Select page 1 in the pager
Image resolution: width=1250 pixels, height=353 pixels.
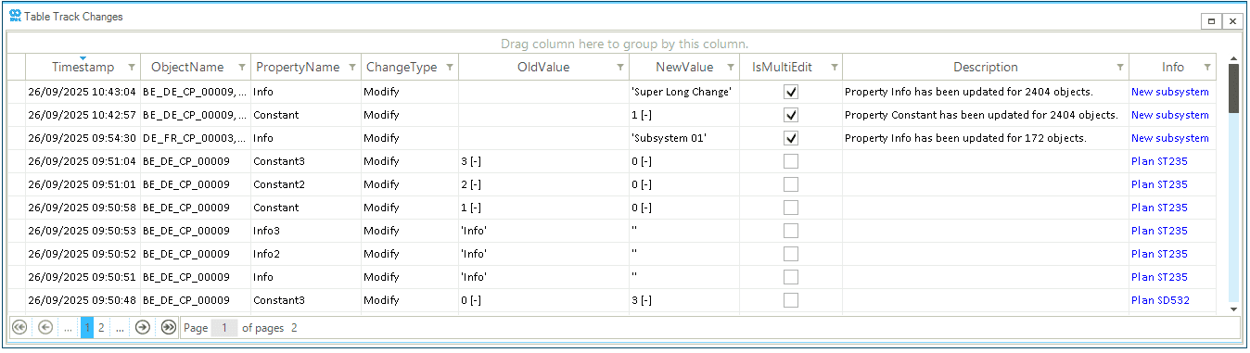(87, 327)
